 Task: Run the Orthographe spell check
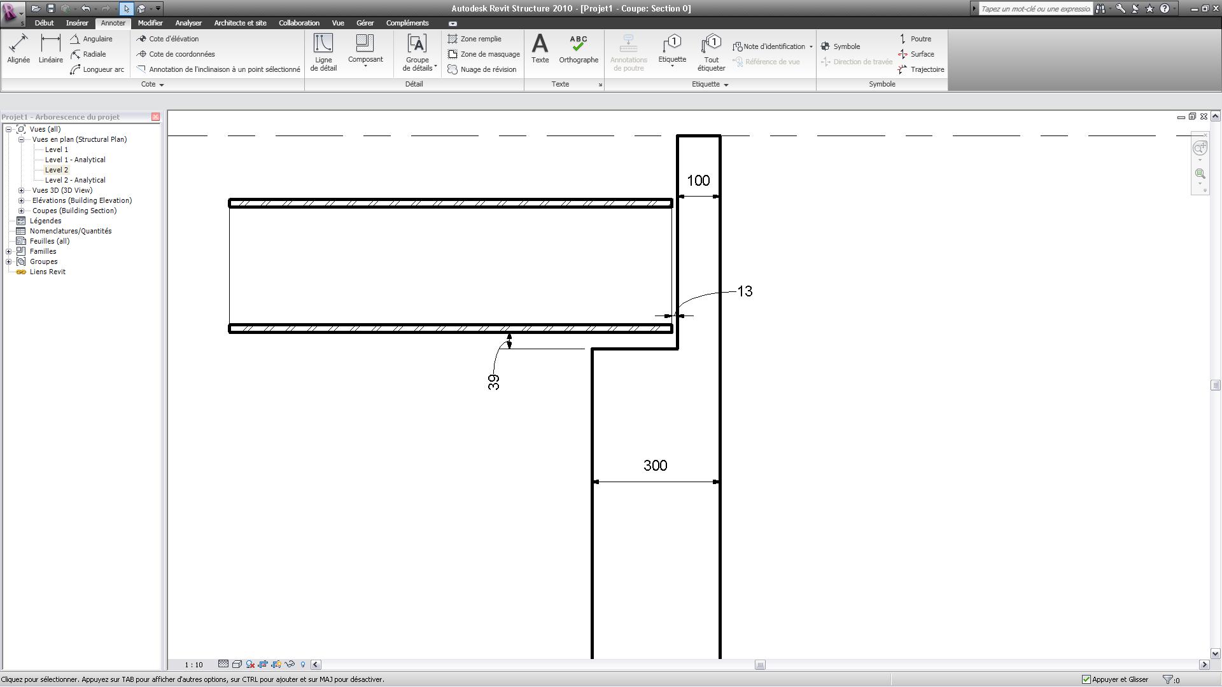[x=578, y=49]
